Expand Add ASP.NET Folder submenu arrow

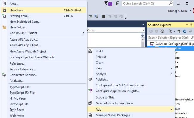pos(83,33)
